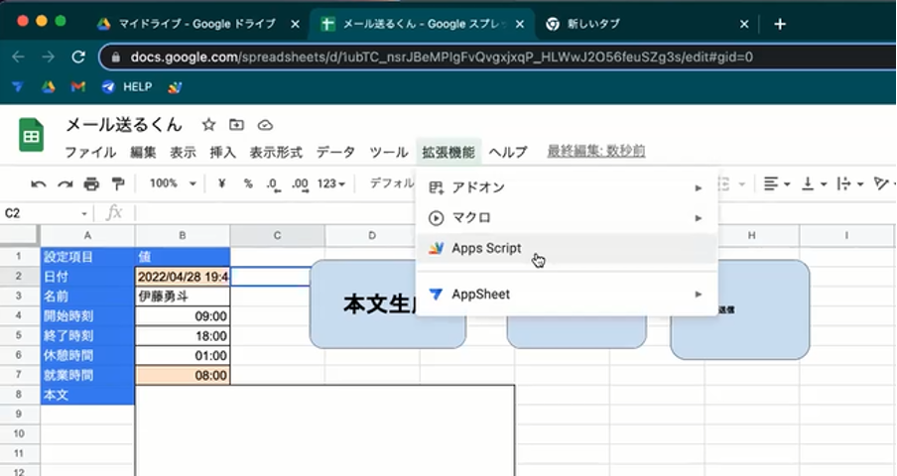Open the HELP bookmark
Viewport: 897px width, 476px height.
(127, 87)
